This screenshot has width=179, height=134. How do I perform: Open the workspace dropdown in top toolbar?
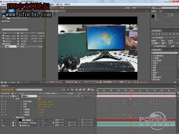(x=141, y=8)
